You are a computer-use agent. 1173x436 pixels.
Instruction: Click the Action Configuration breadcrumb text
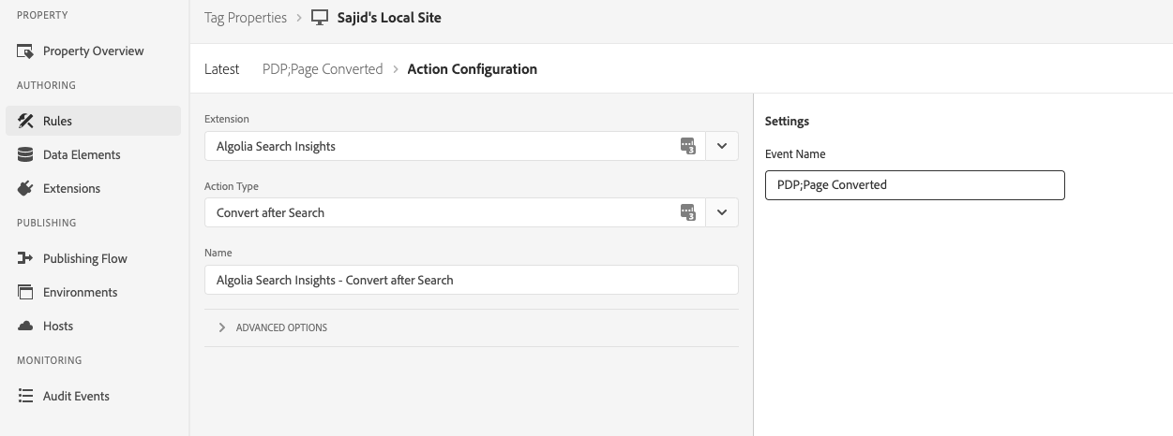point(473,69)
